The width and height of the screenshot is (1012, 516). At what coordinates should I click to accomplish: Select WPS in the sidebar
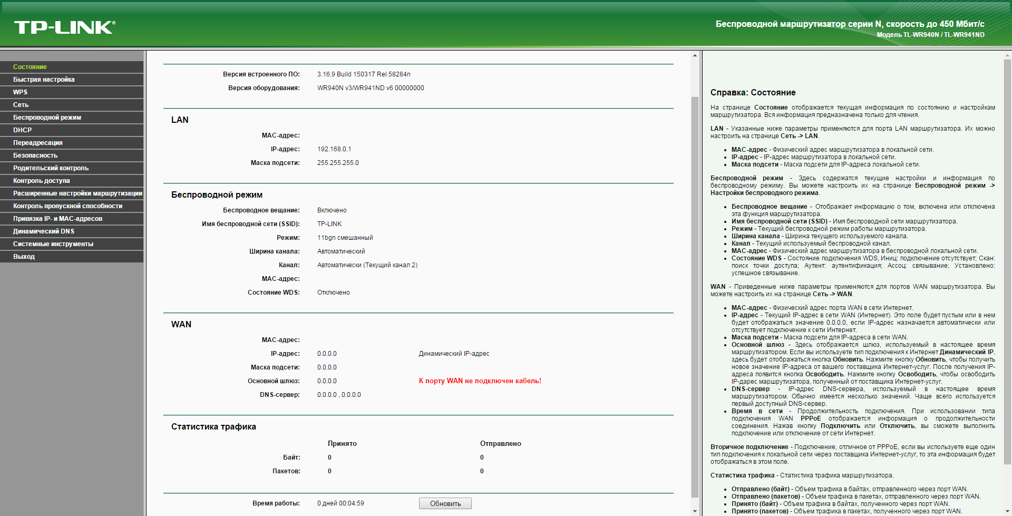click(x=72, y=92)
